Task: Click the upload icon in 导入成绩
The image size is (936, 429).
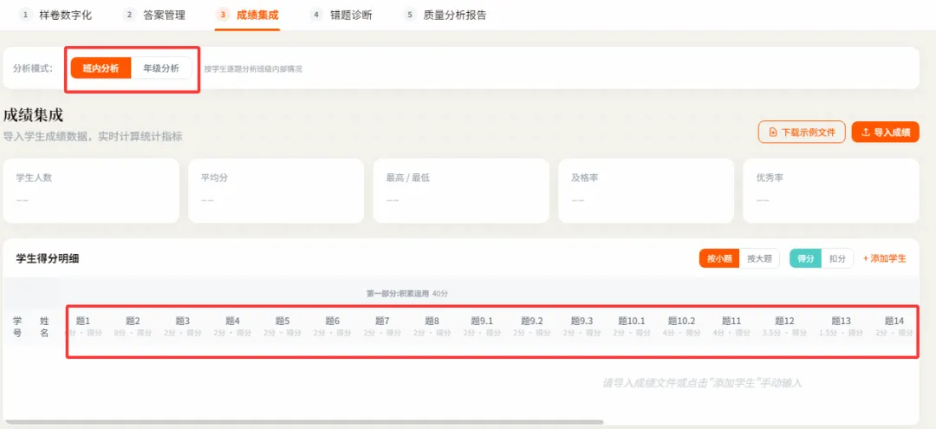Action: pyautogui.click(x=865, y=133)
